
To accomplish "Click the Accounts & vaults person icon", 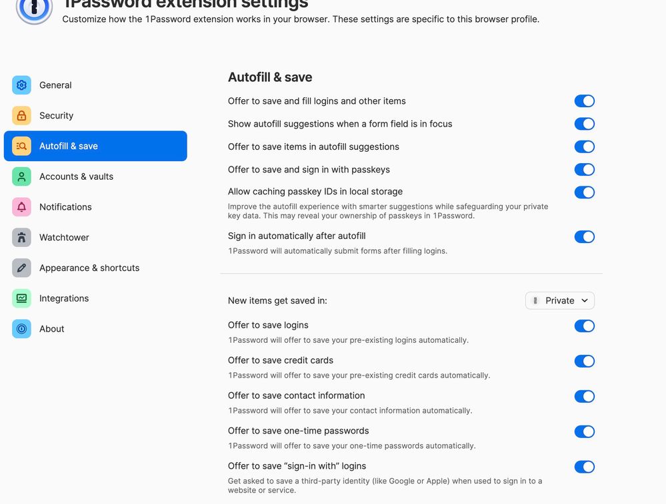I will pyautogui.click(x=21, y=176).
